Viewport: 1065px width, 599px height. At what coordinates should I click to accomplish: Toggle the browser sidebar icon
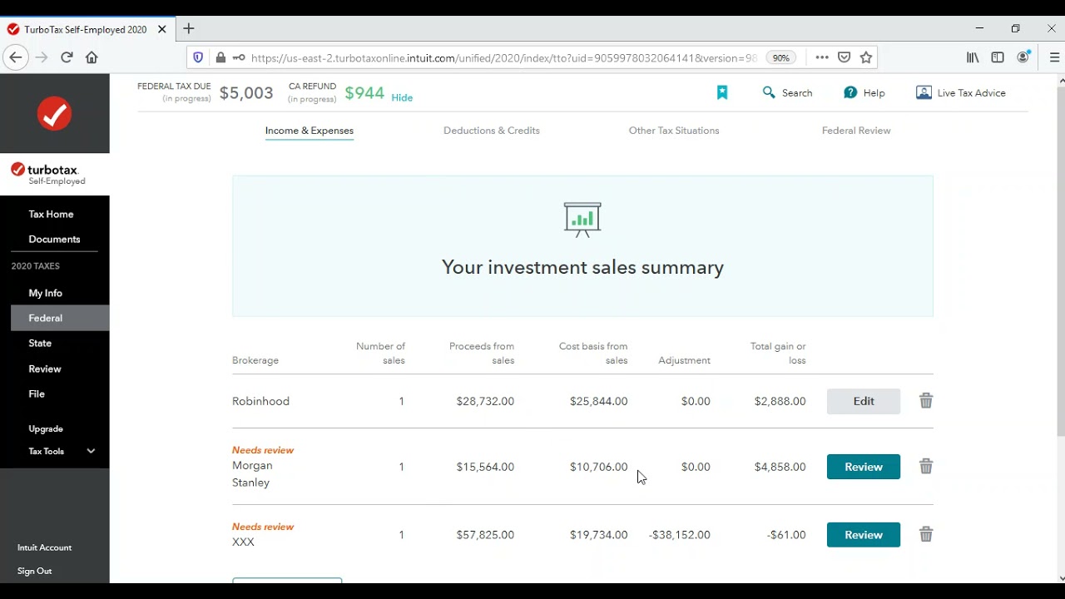point(998,57)
